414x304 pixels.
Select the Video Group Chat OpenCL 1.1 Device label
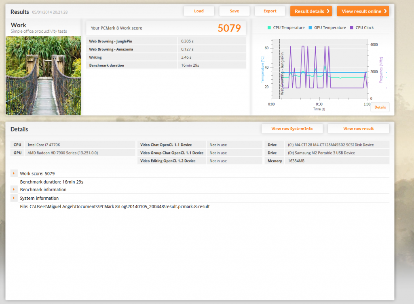click(171, 153)
